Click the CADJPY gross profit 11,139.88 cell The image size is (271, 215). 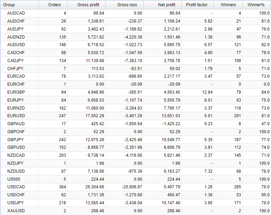click(x=86, y=61)
